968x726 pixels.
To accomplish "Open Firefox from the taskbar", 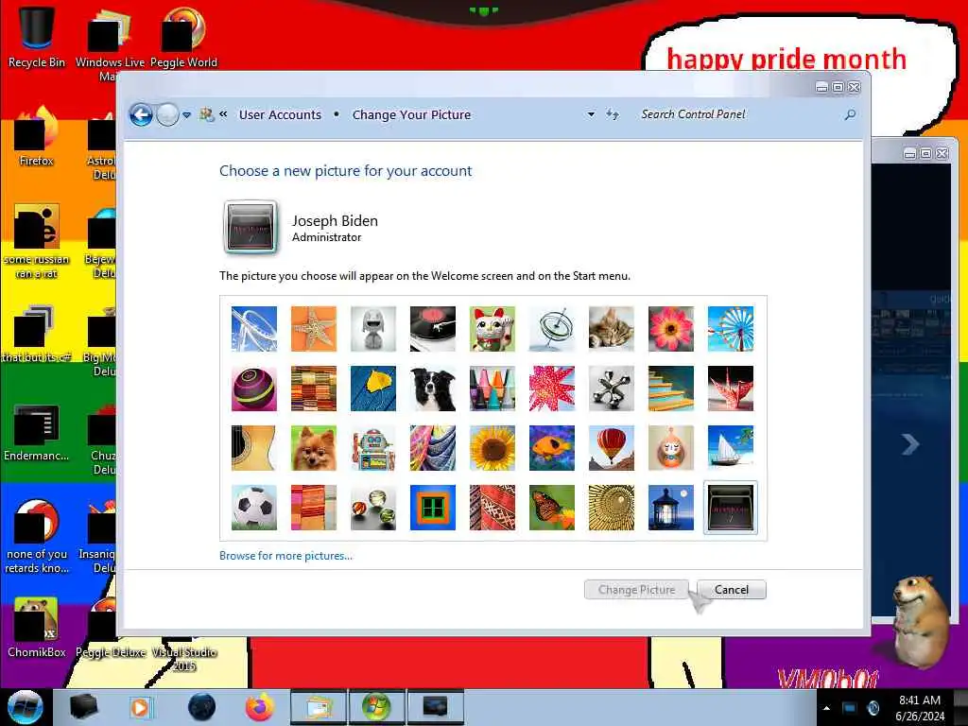I will tap(260, 707).
